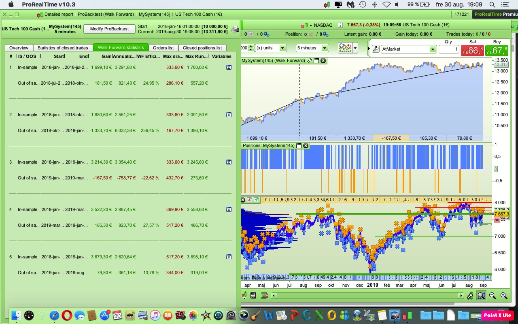Click the Qty input field
Screen dimensions: 518x324
coord(448,49)
